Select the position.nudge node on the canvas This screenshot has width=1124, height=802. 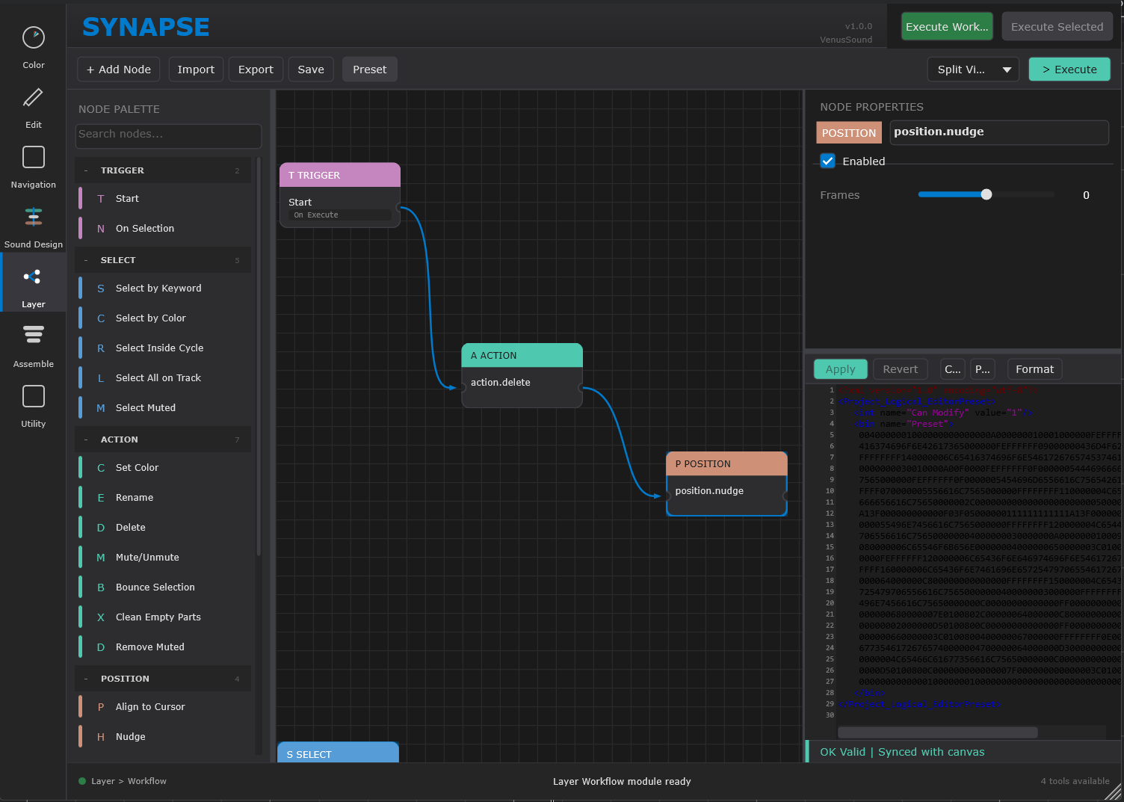point(726,484)
